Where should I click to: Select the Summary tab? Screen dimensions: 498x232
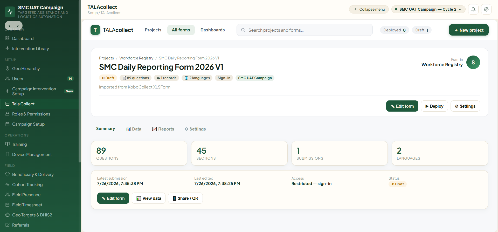click(x=106, y=129)
